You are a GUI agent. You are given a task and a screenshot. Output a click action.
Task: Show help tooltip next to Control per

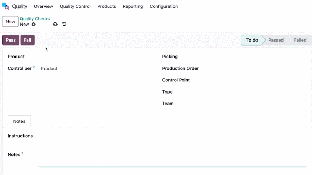[33, 67]
